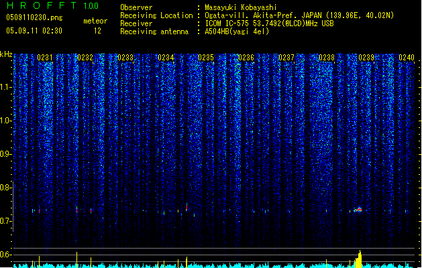Click the 0239 time marker
422x268 pixels.
pos(366,58)
